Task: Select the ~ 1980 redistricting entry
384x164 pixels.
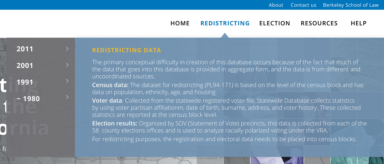Action: (28, 99)
